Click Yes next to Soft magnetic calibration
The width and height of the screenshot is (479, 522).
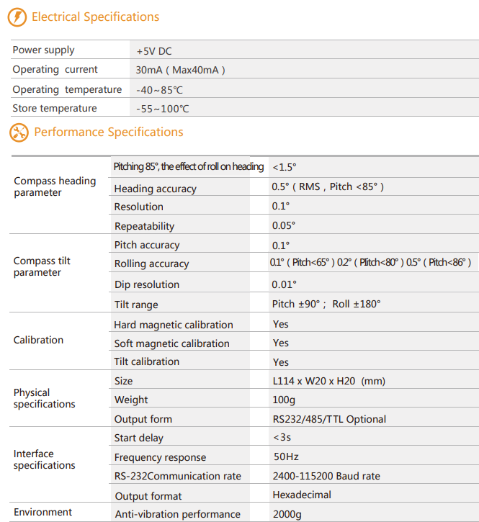281,343
